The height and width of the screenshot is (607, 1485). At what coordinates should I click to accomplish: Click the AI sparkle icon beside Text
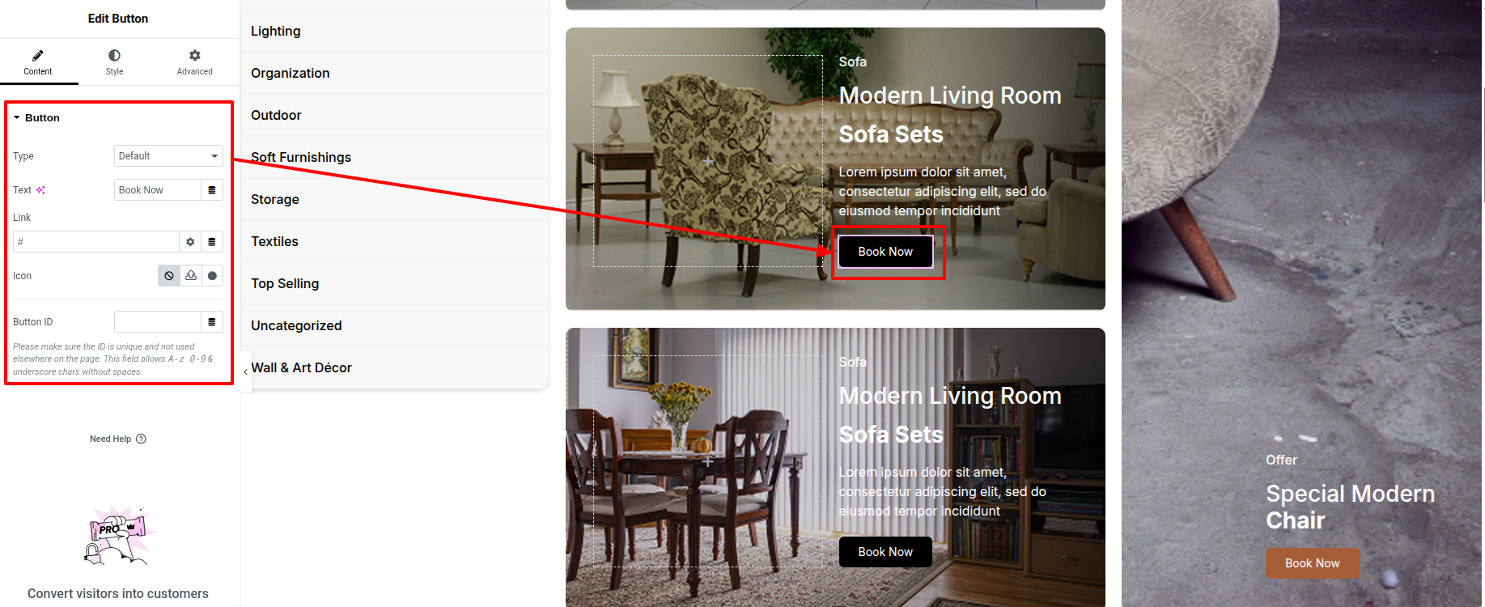[x=40, y=190]
